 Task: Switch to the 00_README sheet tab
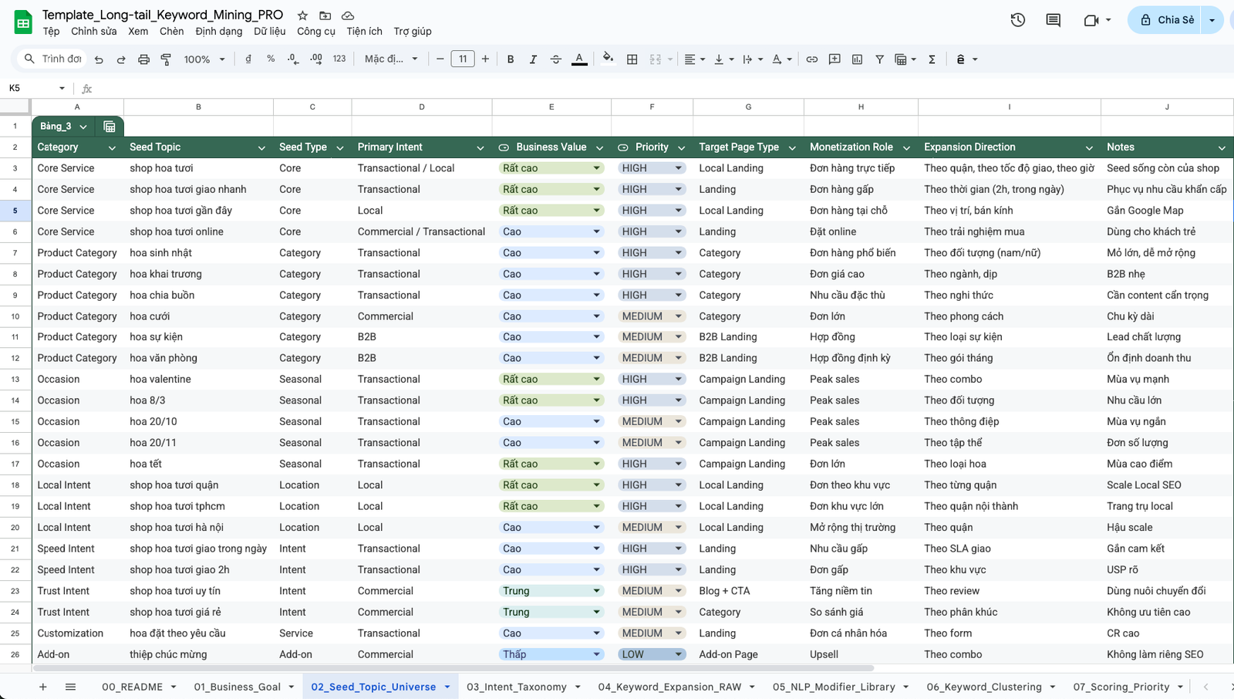(x=132, y=687)
